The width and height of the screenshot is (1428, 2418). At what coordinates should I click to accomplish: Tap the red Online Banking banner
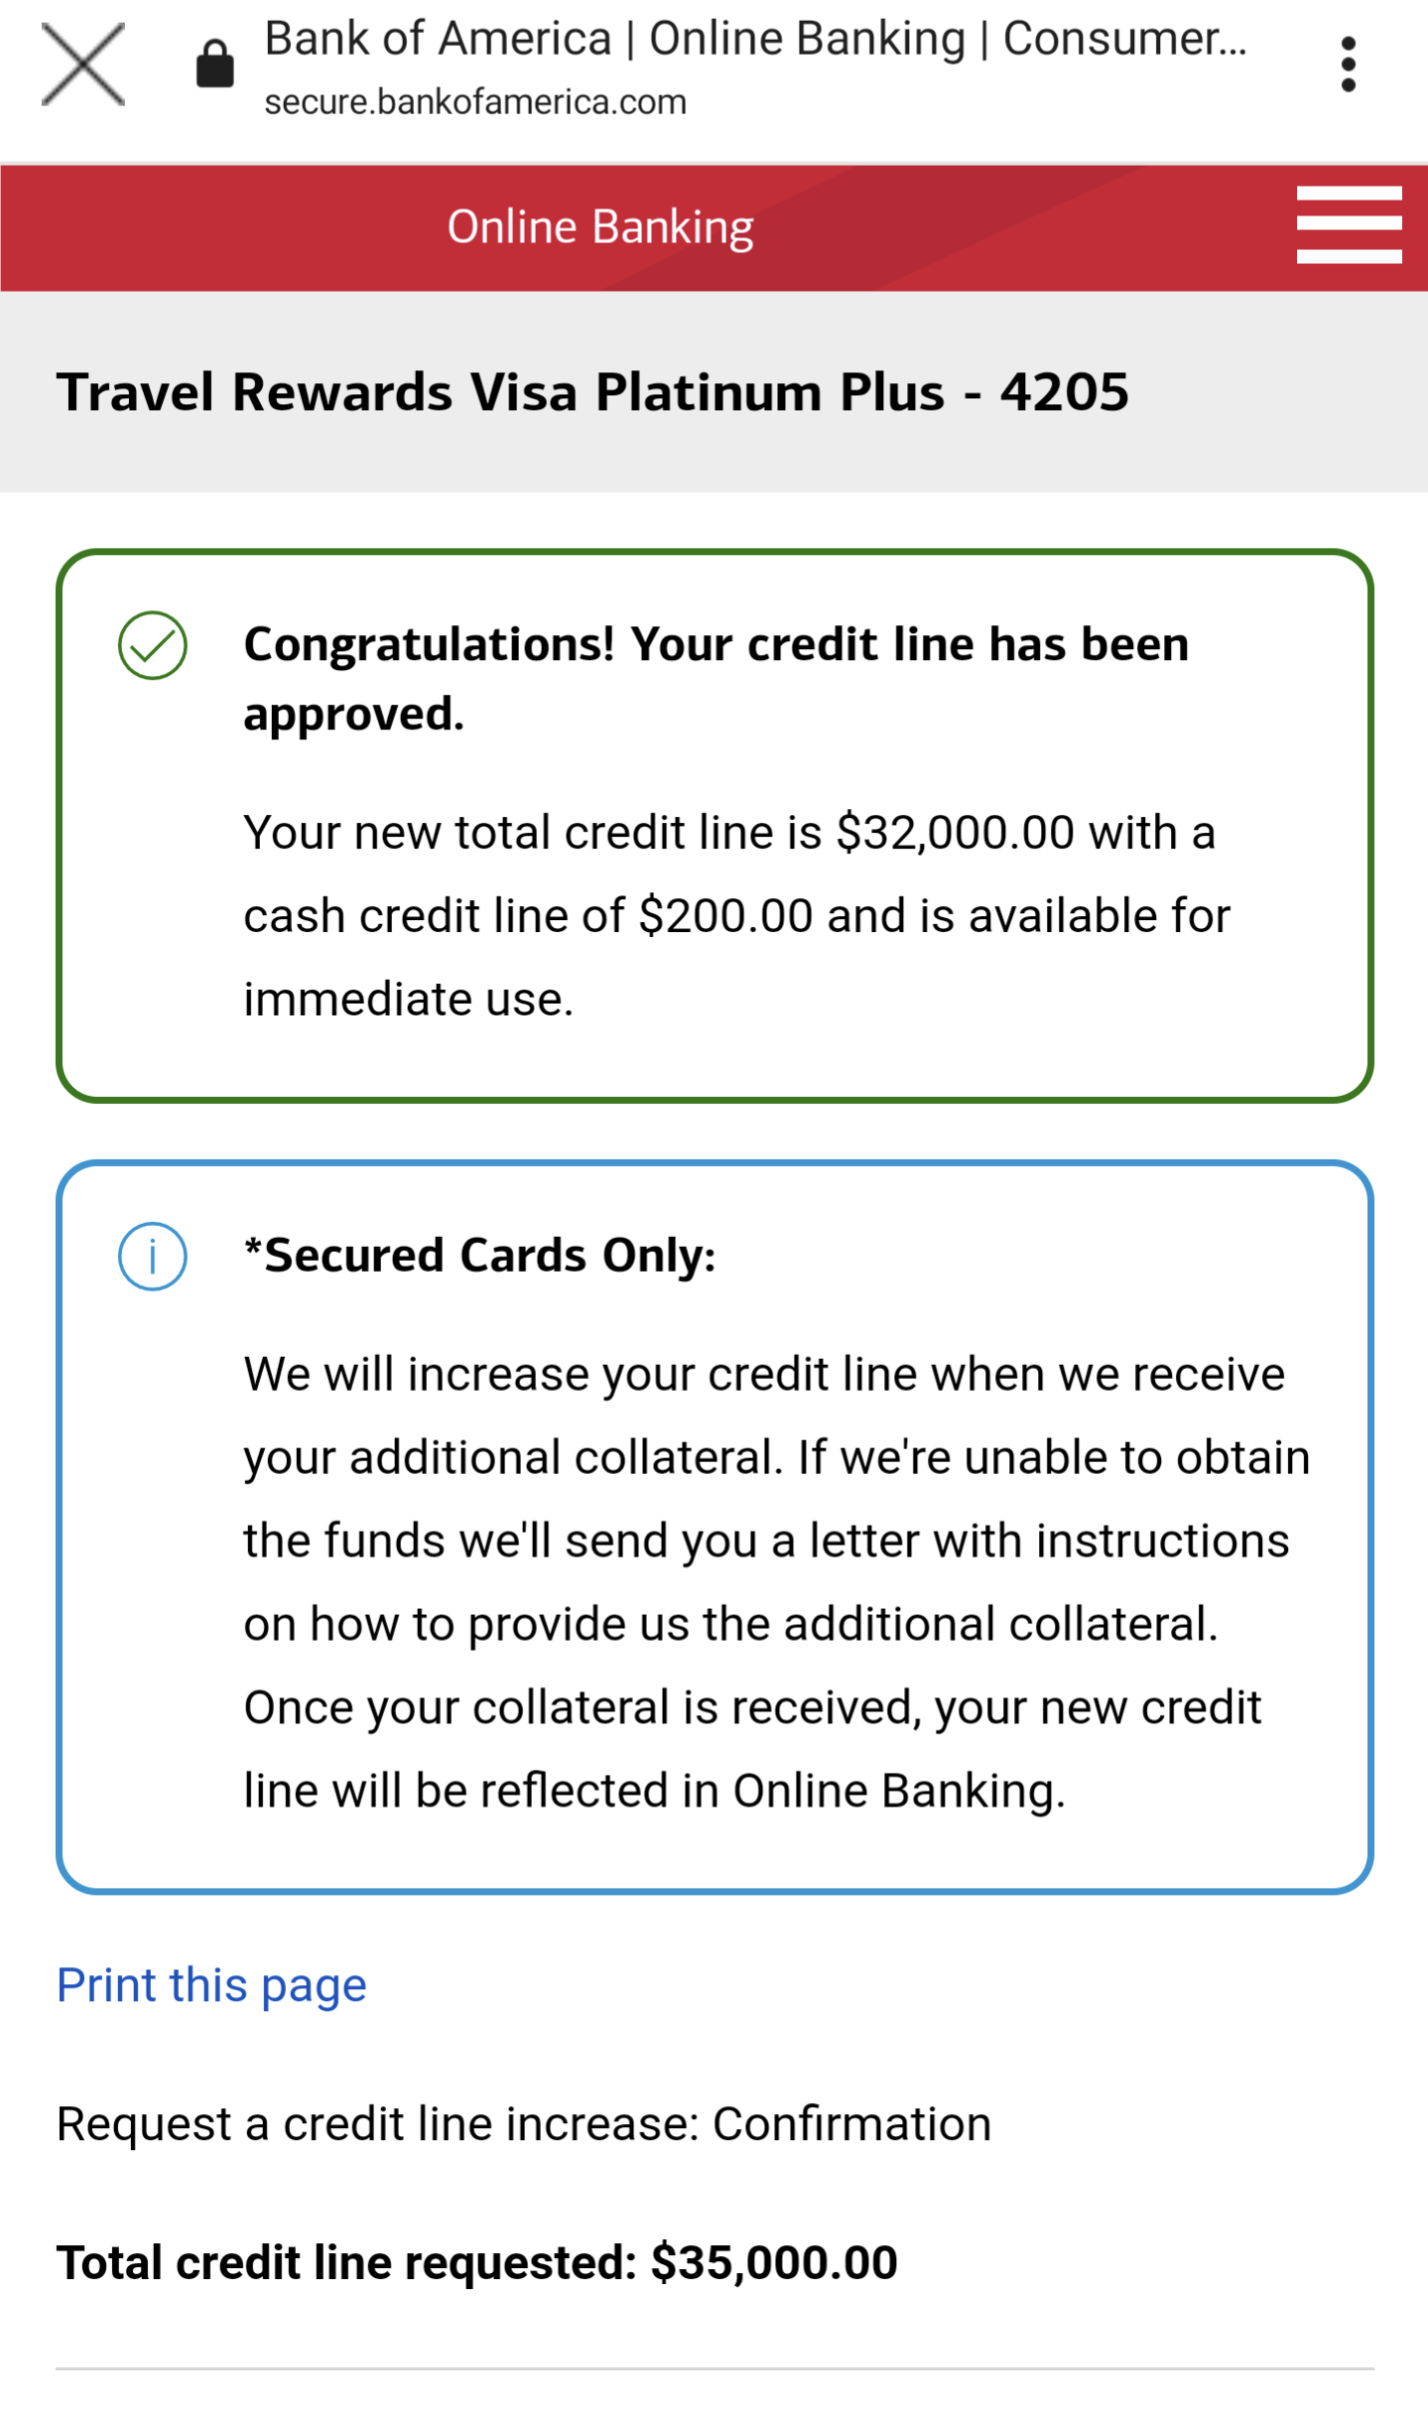coord(992,227)
